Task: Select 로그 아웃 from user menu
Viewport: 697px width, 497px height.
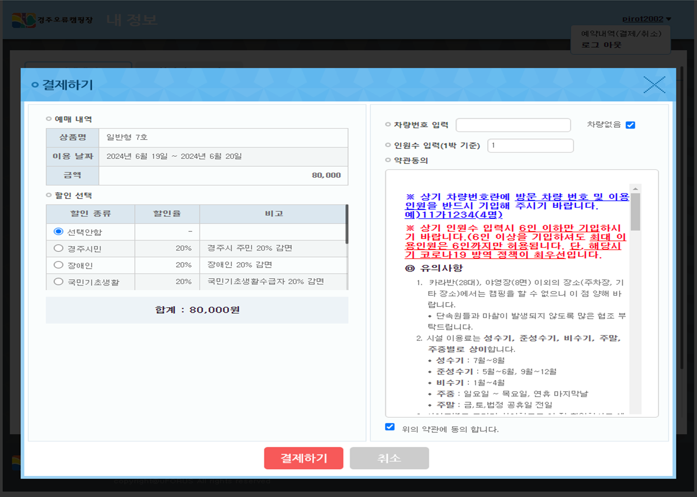Action: tap(601, 45)
